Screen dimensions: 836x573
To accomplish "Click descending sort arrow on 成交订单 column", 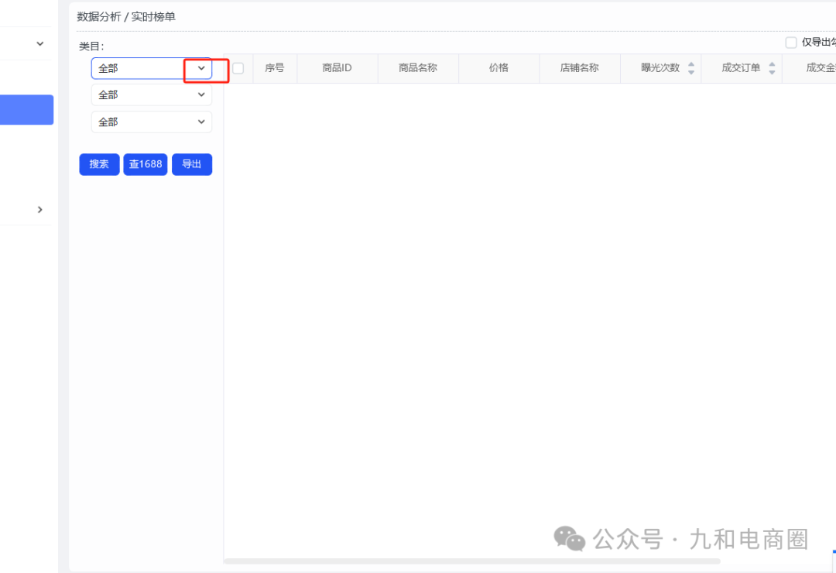I will pyautogui.click(x=772, y=71).
